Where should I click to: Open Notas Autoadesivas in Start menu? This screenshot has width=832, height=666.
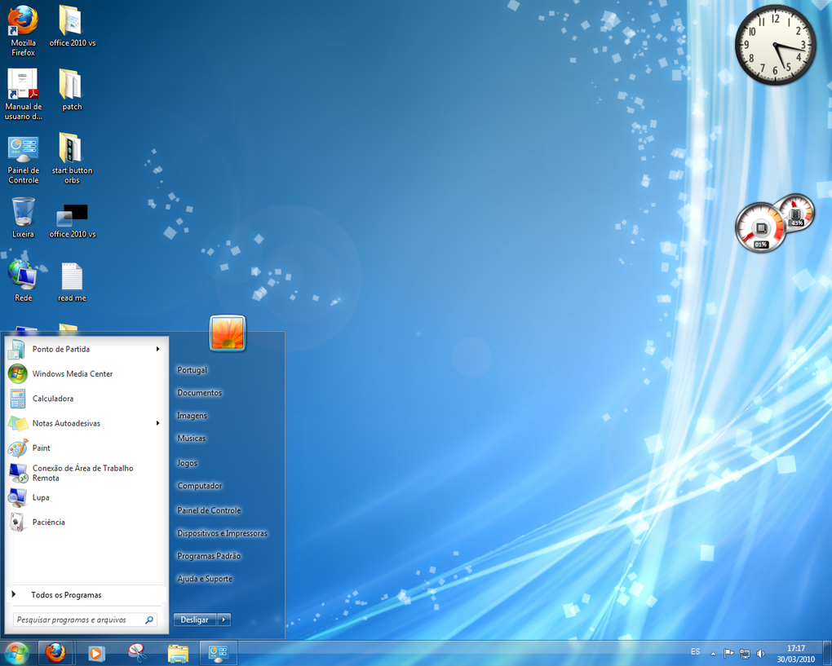(86, 423)
